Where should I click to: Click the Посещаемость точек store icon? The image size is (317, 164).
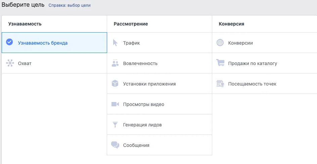[x=220, y=84]
